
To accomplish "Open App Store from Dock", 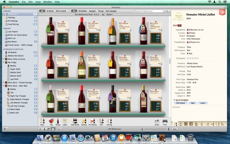I will coord(65,138).
